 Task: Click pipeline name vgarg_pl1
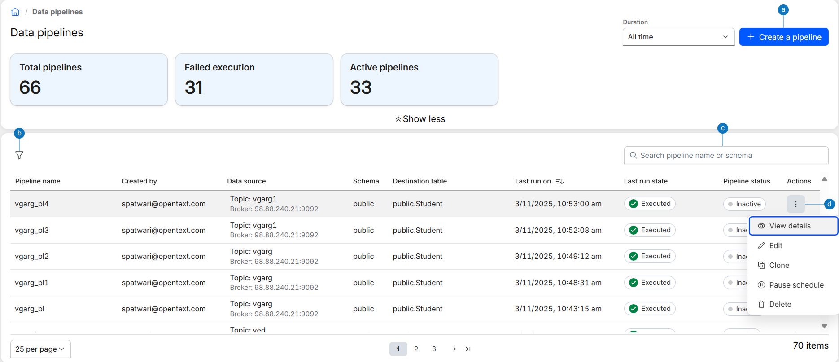(32, 283)
